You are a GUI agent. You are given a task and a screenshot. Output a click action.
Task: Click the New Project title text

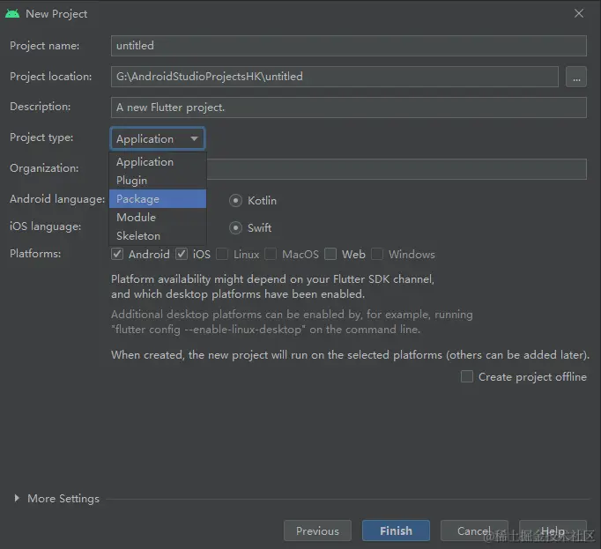(56, 14)
